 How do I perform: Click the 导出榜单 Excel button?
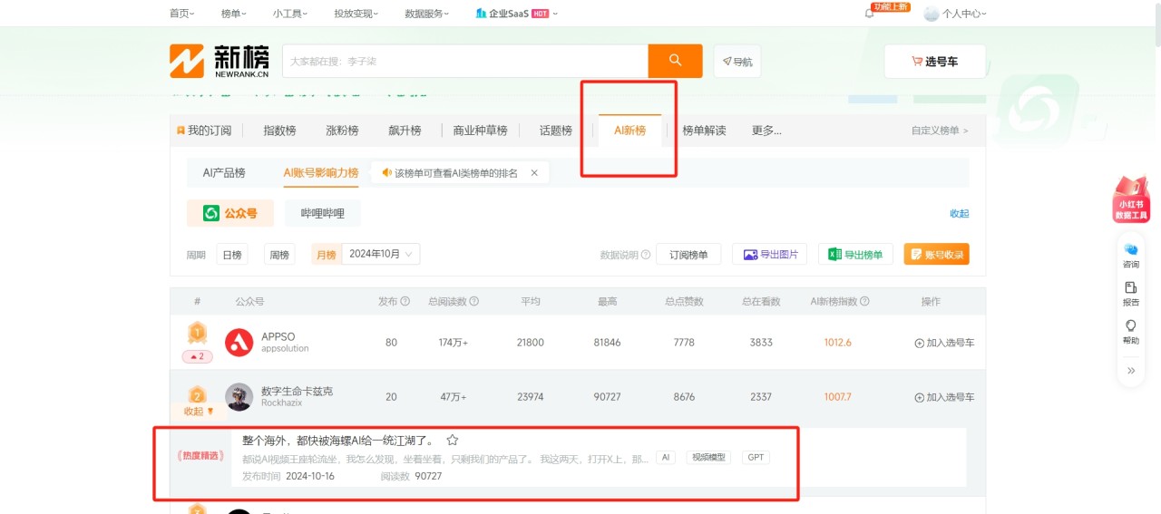coord(855,255)
